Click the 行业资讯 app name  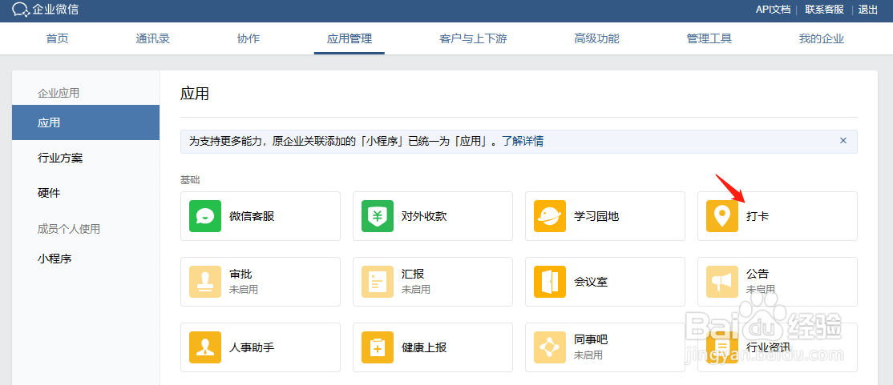click(769, 347)
